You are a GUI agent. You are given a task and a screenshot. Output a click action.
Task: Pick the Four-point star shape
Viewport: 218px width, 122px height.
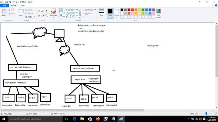click(x=64, y=17)
